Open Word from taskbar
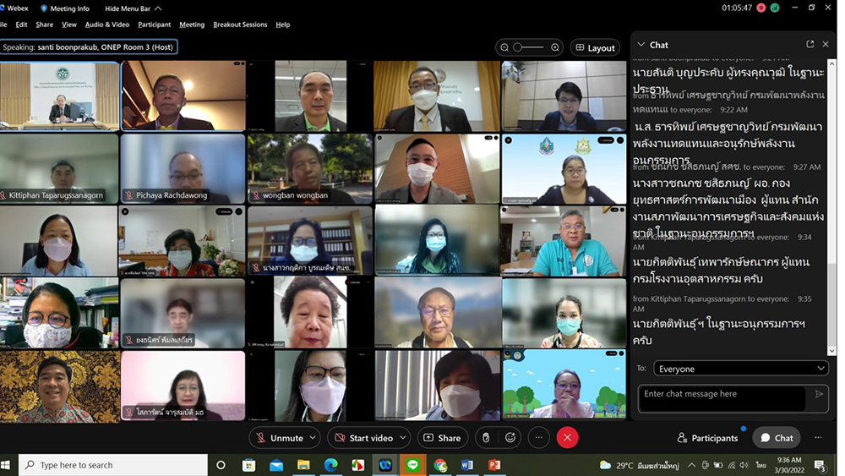The image size is (845, 476). [x=467, y=465]
